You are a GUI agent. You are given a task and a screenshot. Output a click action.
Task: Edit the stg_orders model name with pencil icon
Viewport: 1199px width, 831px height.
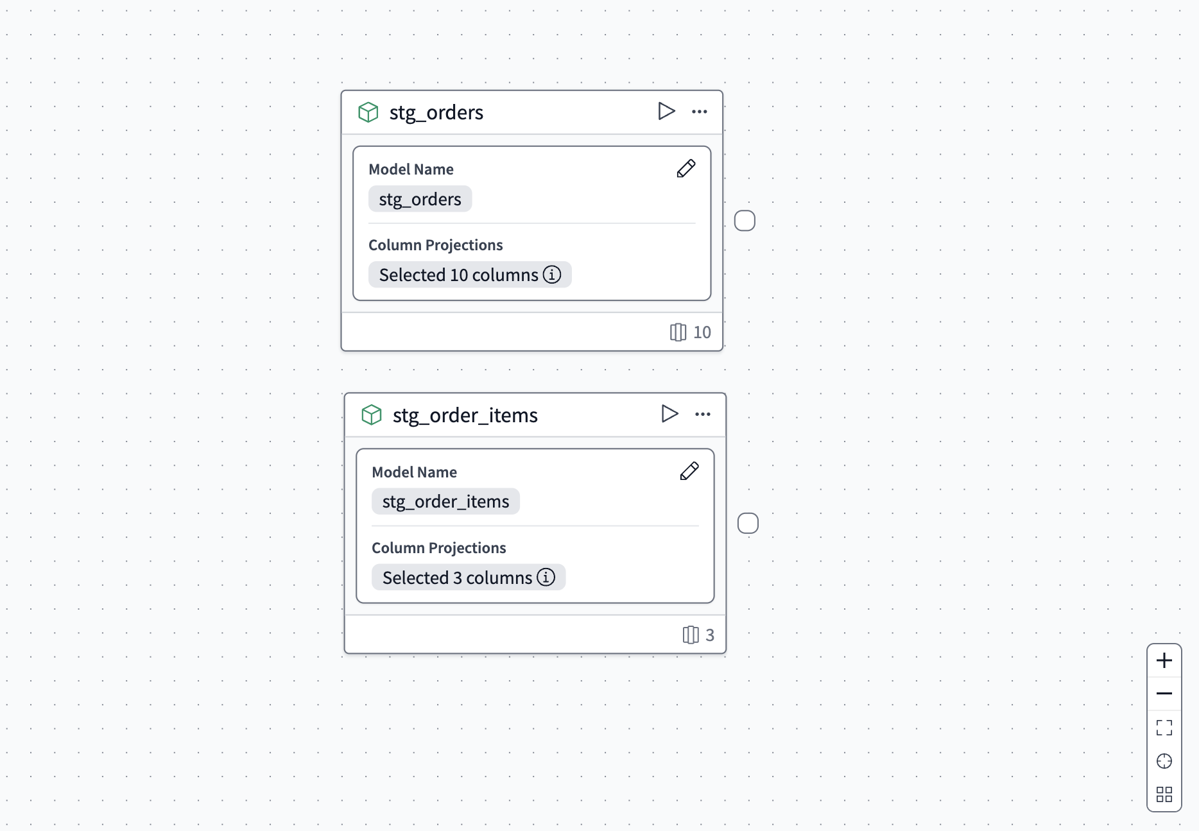click(686, 169)
